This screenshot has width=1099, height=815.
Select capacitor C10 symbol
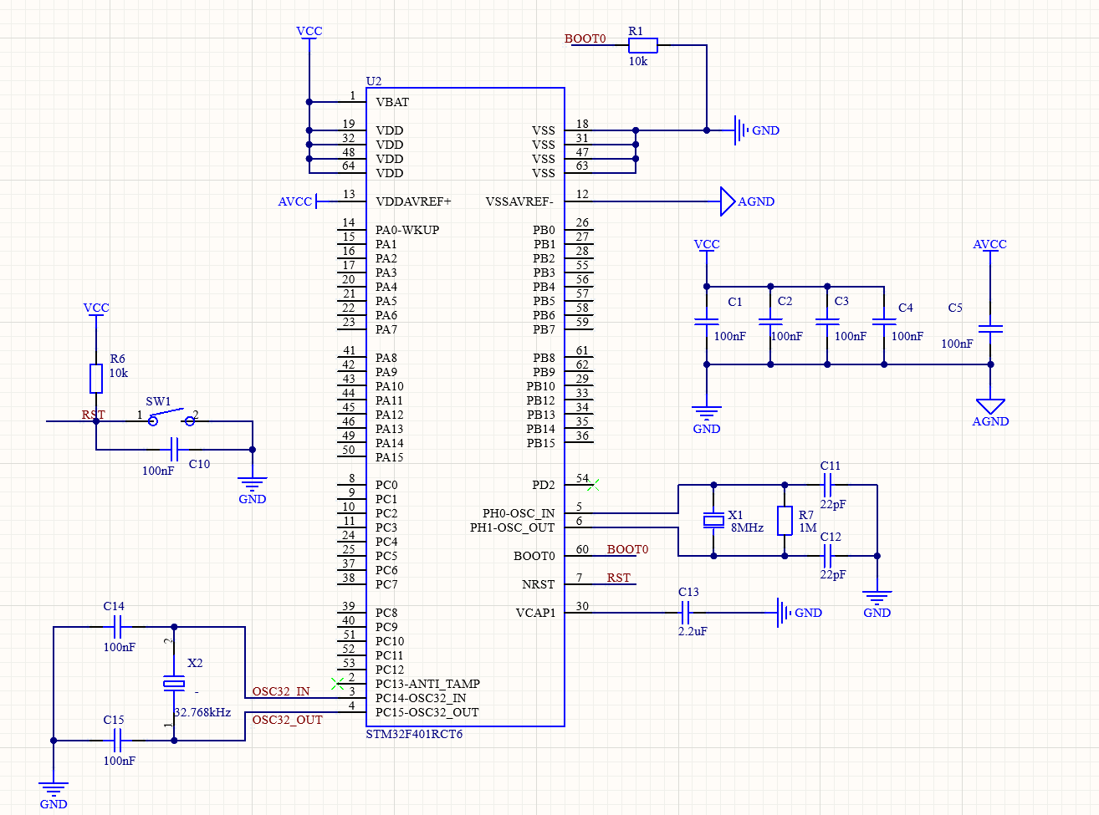pyautogui.click(x=174, y=449)
